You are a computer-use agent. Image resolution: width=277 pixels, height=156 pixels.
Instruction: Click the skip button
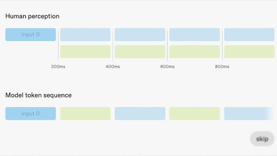(262, 139)
